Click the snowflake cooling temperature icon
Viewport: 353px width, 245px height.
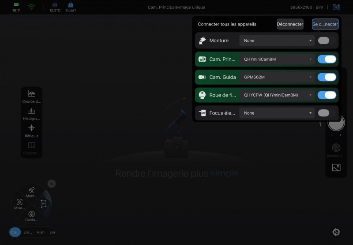point(55,5)
